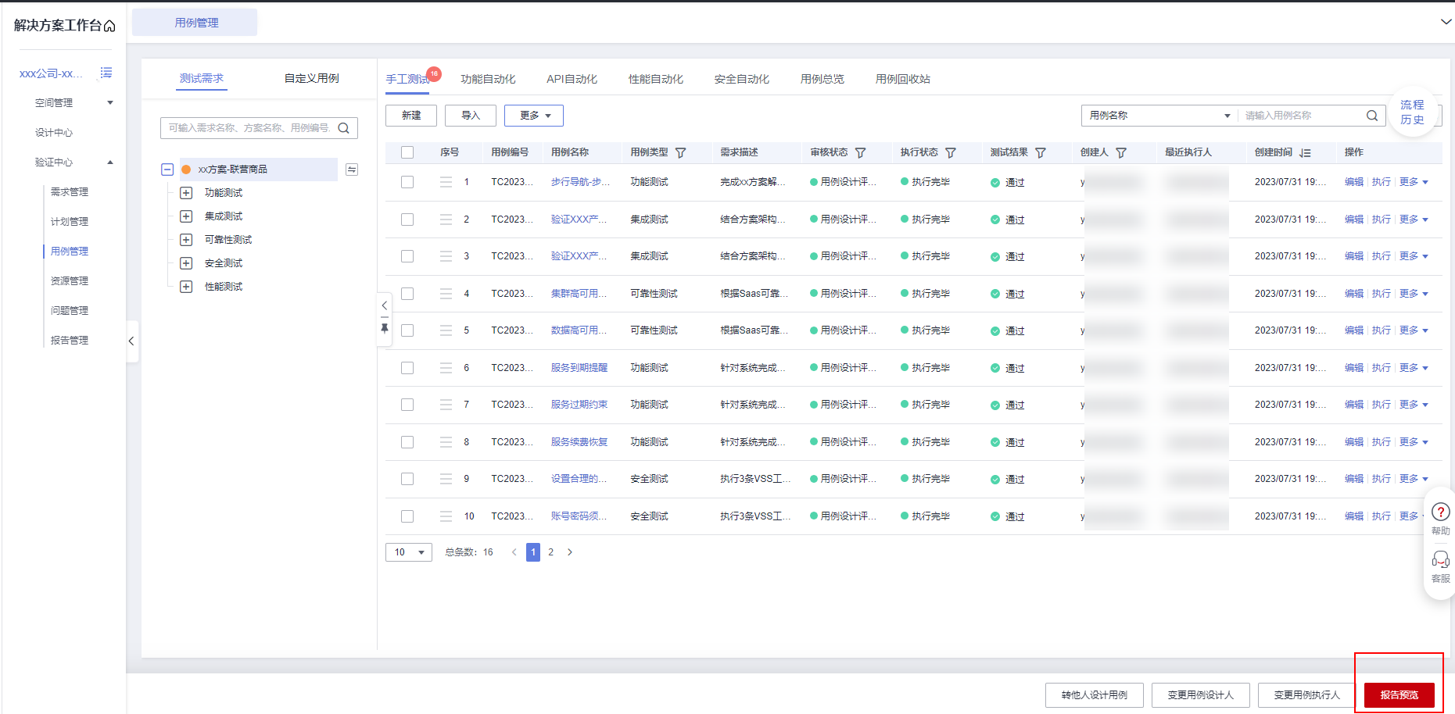The height and width of the screenshot is (714, 1455).
Task: Switch to 功能自动化 tab
Action: (x=488, y=79)
